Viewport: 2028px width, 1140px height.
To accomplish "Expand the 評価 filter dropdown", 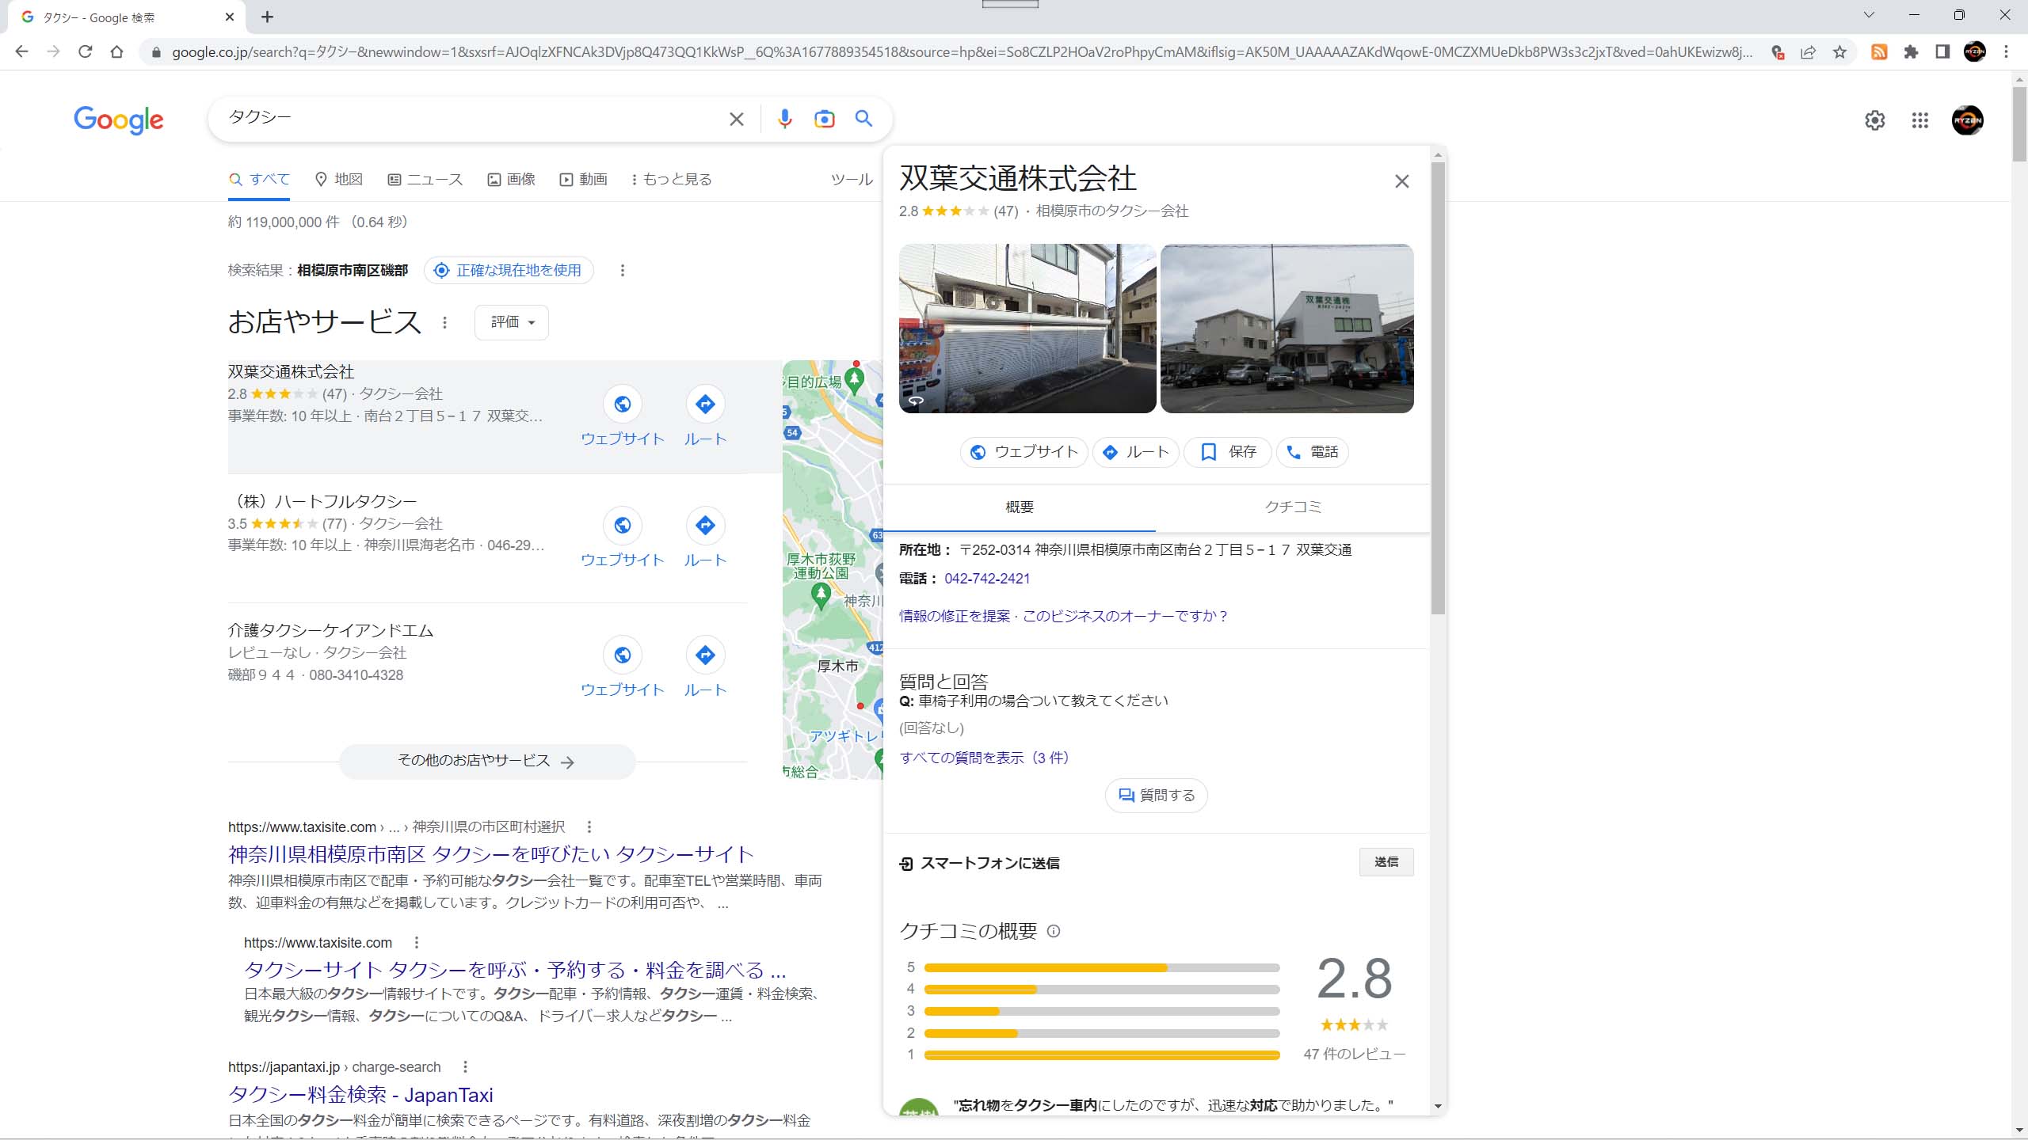I will click(x=512, y=322).
